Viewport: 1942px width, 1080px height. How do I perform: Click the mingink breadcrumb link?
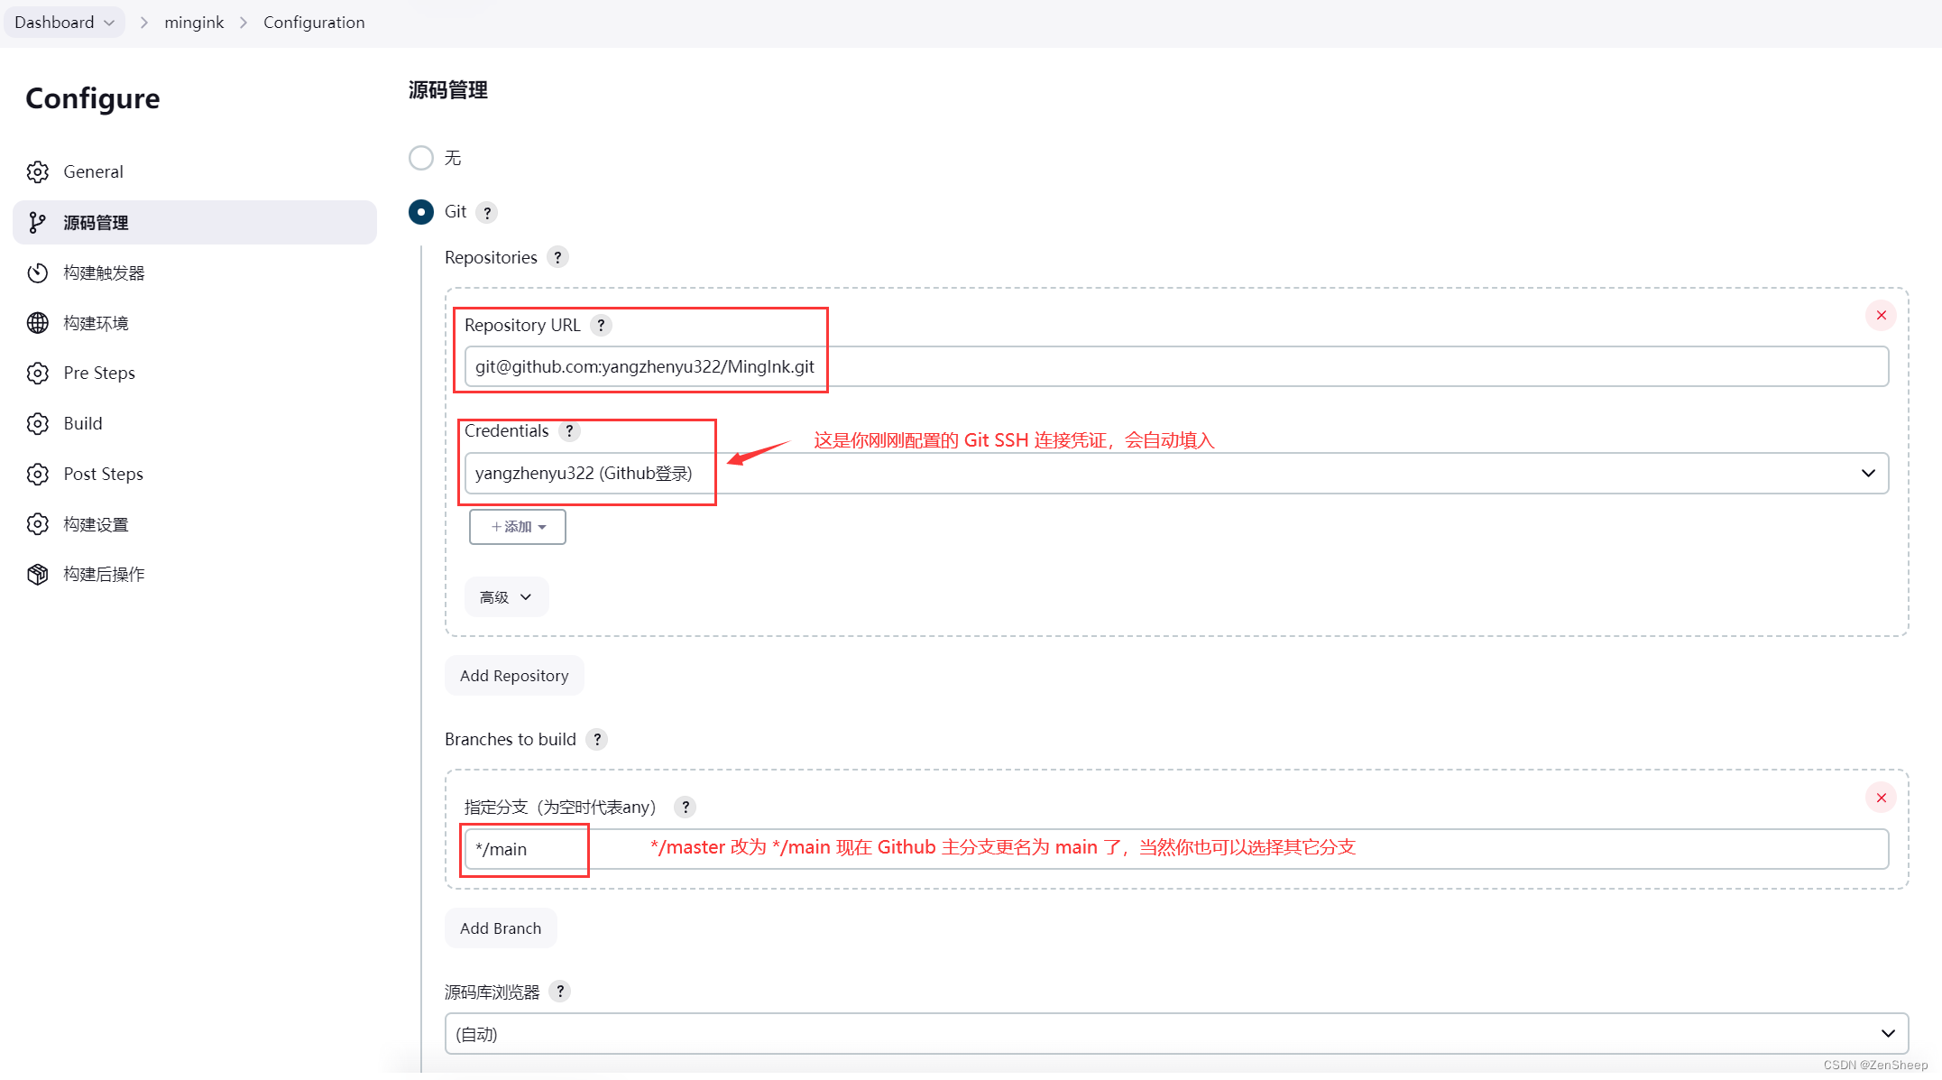tap(194, 23)
